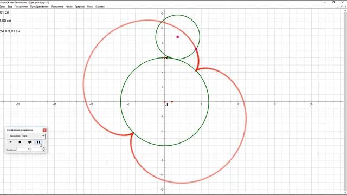Maximize the application window
This screenshot has width=347, height=195.
(x=333, y=2)
